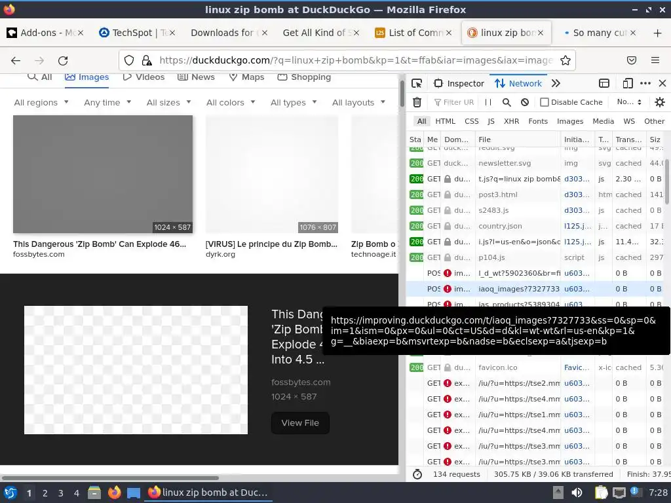Toggle the All request filter

click(421, 121)
